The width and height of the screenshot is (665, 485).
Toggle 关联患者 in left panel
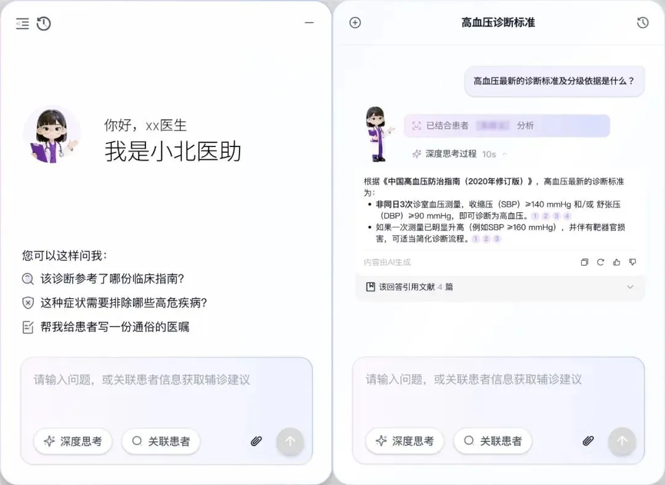tap(161, 441)
